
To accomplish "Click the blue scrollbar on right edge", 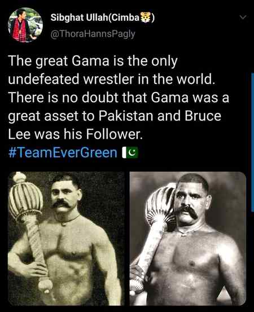I will click(253, 142).
